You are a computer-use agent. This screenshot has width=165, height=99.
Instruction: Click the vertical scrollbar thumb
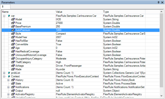point(161,50)
